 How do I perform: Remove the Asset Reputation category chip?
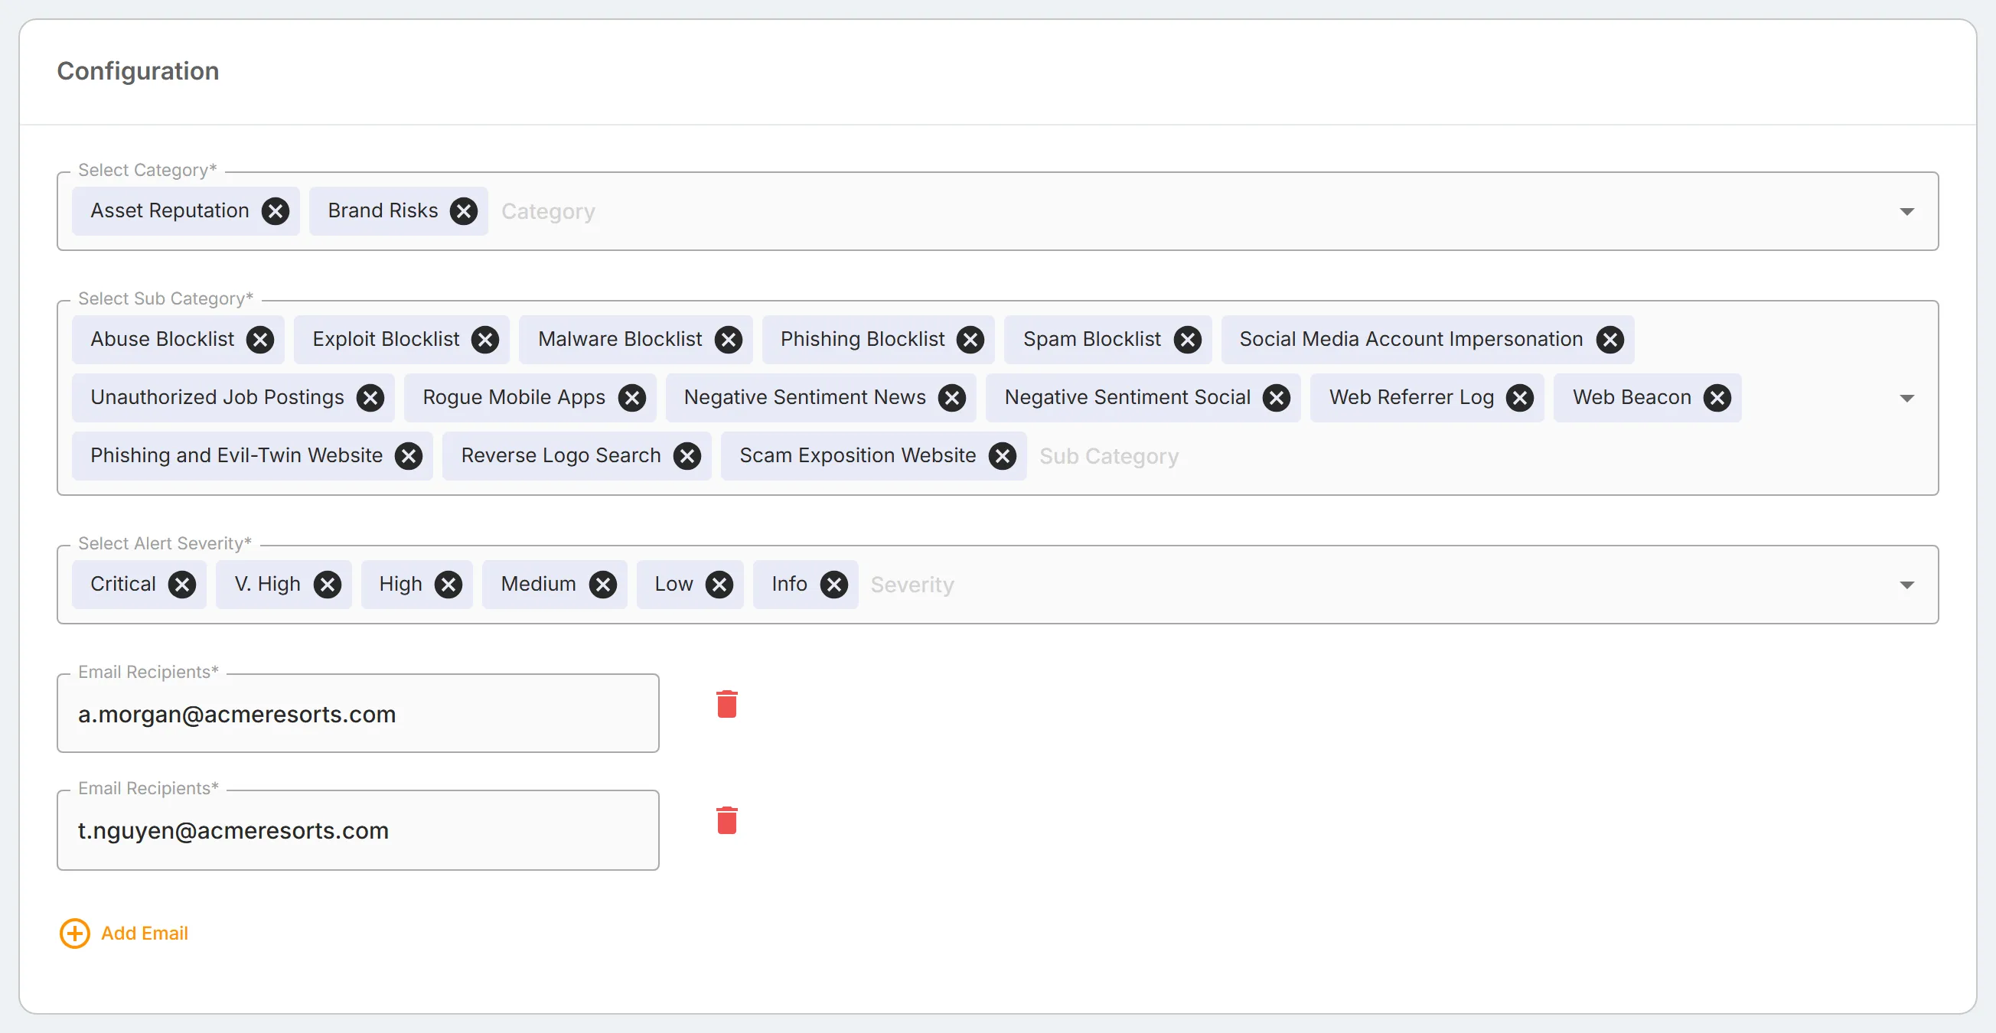pyautogui.click(x=275, y=210)
